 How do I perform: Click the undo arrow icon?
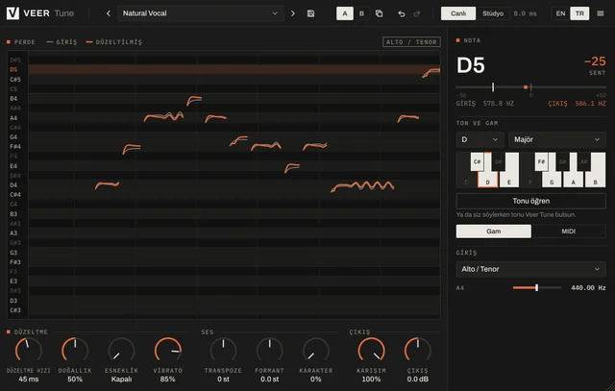[402, 13]
